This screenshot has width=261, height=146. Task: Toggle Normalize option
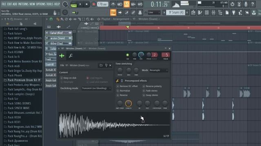pos(123,91)
